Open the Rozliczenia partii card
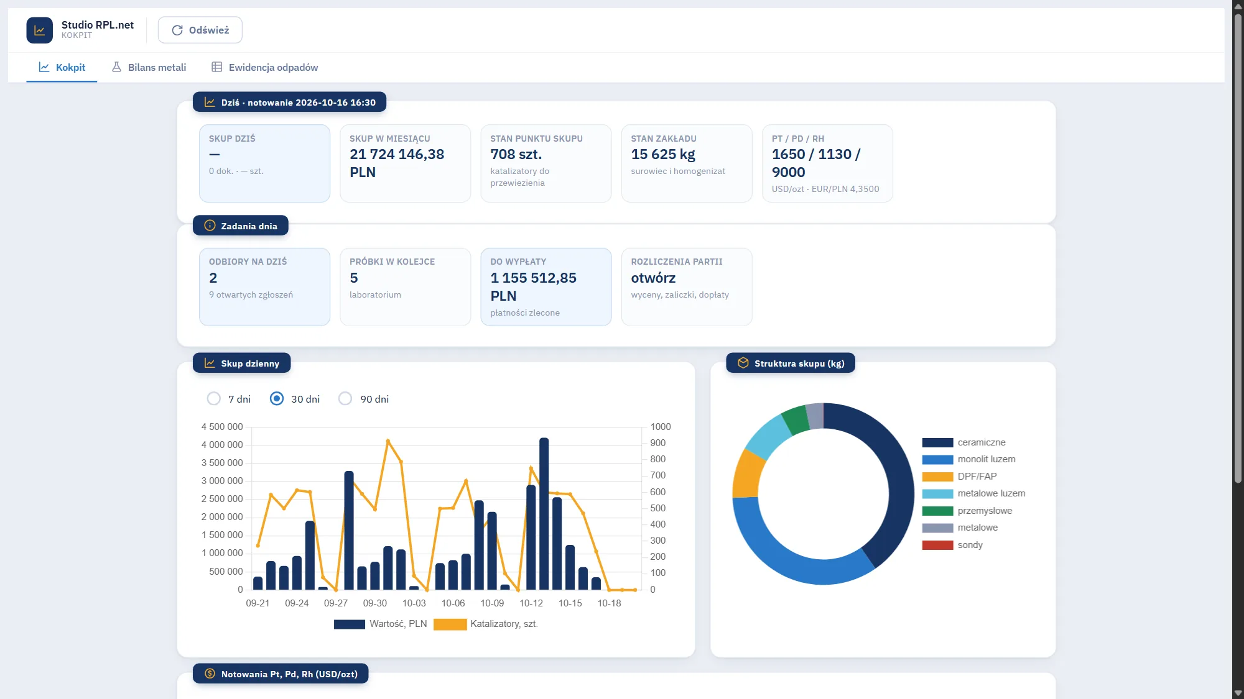1244x699 pixels. click(687, 287)
